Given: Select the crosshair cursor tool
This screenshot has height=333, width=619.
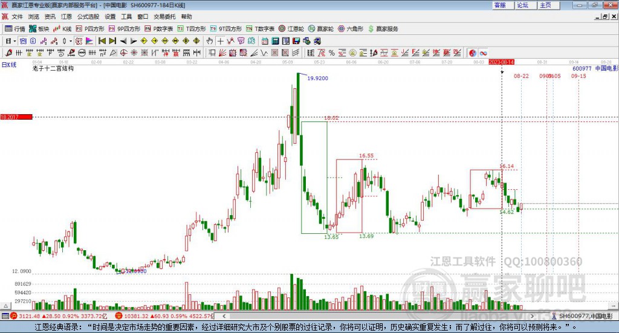Looking at the screenshot, I should coord(221,41).
